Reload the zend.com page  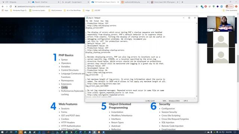[x=11, y=7]
